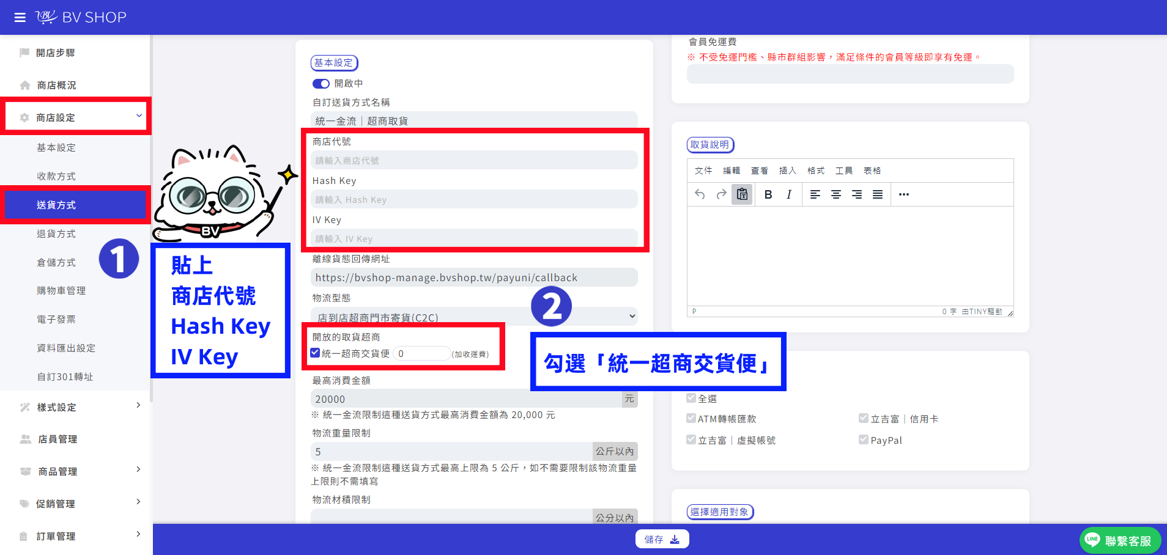Viewport: 1167px width, 555px height.
Task: Click the 店員管理 people icon
Action: tap(25, 439)
